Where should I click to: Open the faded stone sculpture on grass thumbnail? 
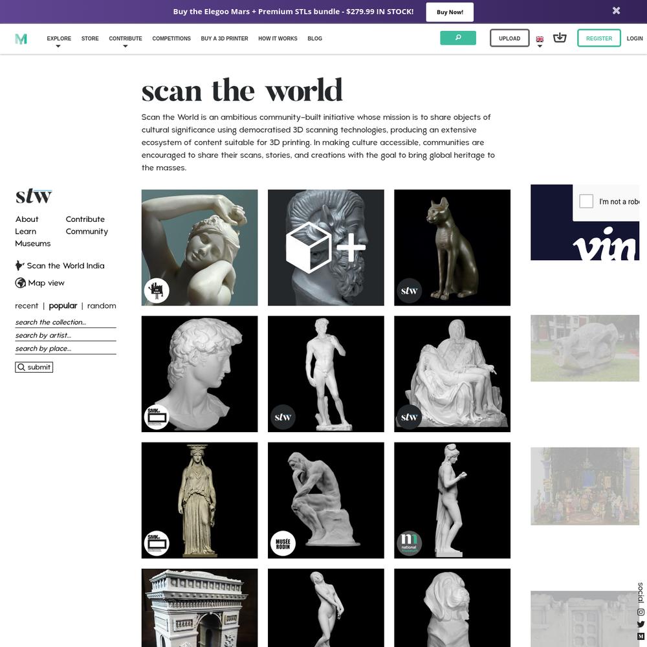(585, 348)
